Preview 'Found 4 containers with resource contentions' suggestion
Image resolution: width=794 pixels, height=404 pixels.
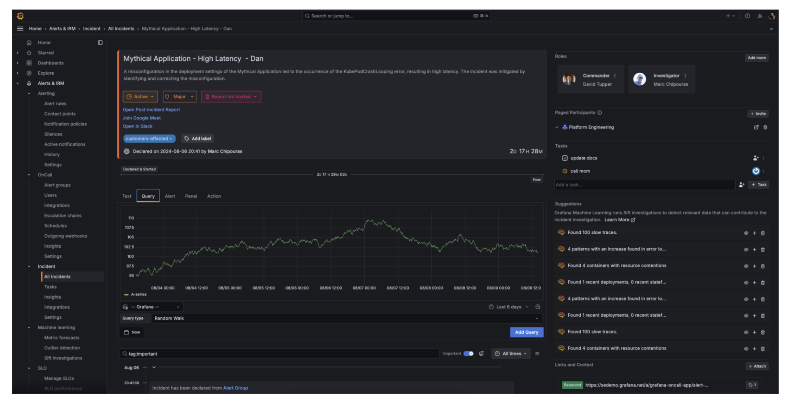point(746,266)
